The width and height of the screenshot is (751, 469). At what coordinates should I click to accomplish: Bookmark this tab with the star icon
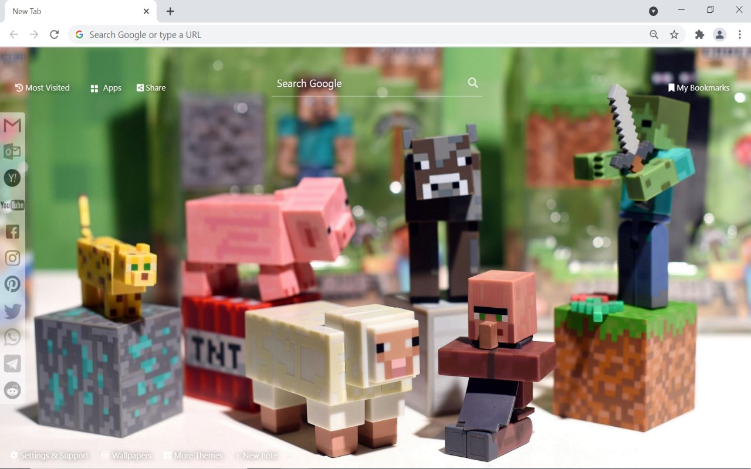(x=674, y=35)
